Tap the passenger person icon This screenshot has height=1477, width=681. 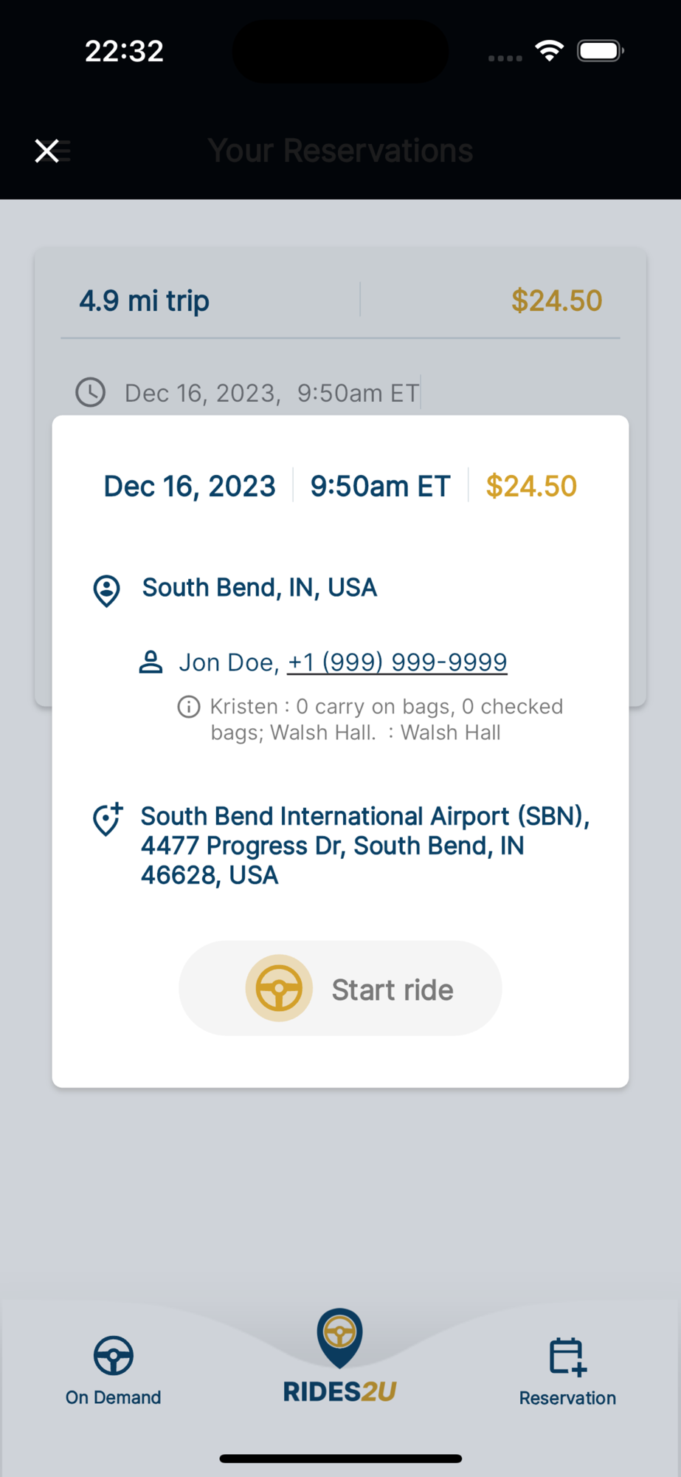pos(151,662)
